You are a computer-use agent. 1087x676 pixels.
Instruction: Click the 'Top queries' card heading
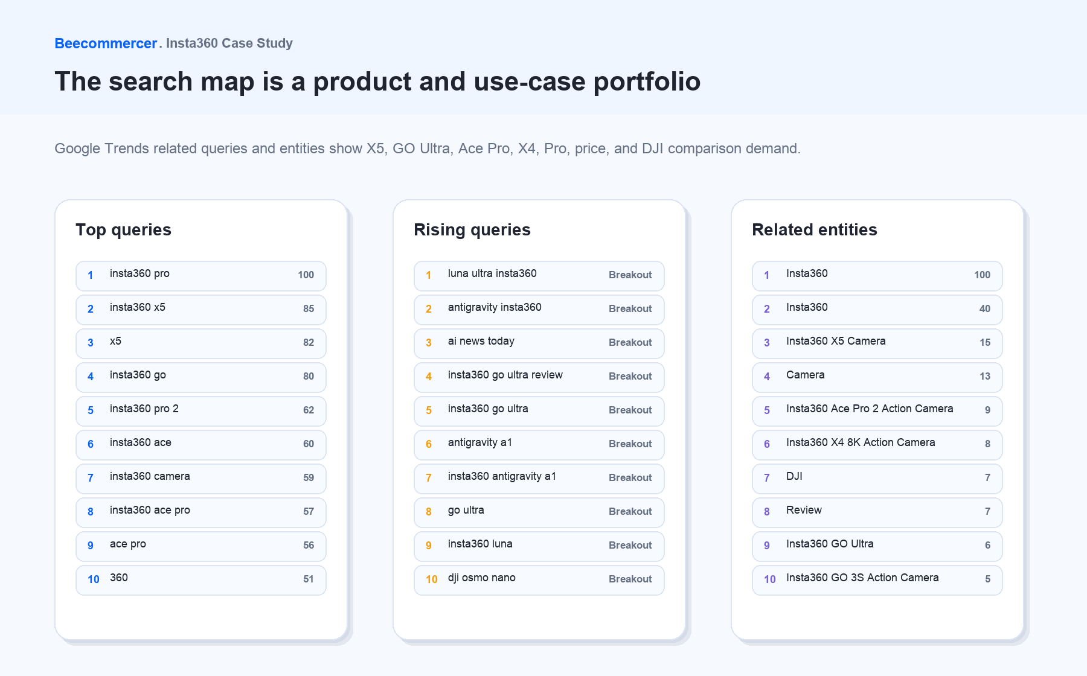pos(123,230)
